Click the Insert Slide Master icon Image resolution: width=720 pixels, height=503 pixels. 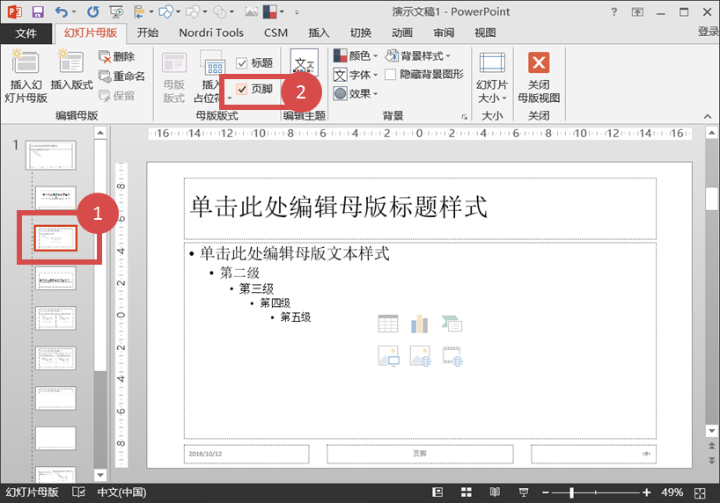tap(25, 63)
